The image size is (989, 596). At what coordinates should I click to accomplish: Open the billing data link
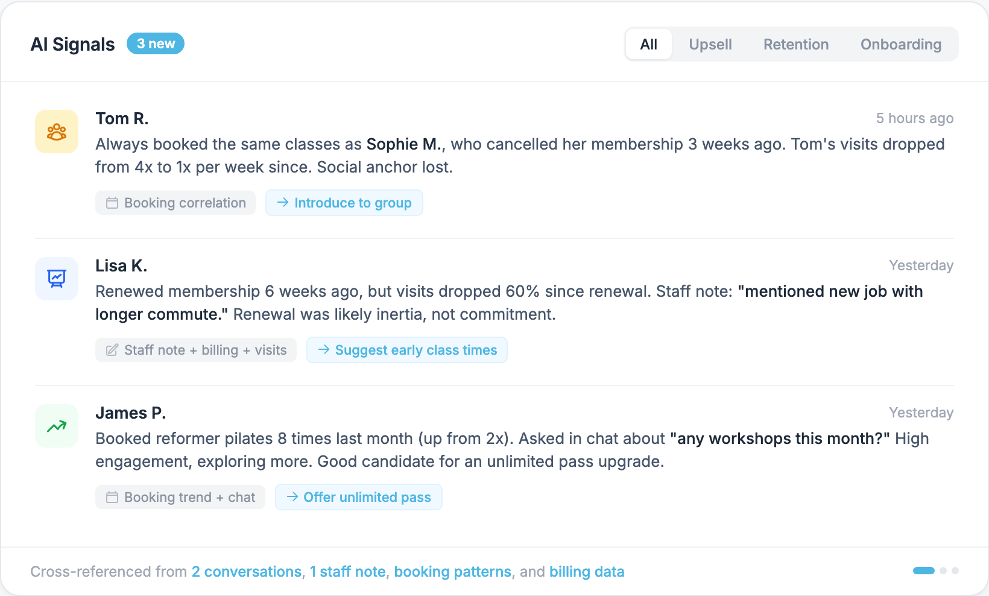[586, 572]
